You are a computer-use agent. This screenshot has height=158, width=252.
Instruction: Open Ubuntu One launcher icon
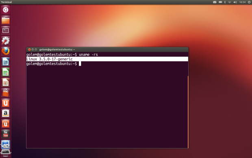[x=6, y=103]
